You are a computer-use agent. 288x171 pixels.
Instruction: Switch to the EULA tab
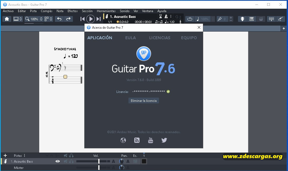coord(131,38)
